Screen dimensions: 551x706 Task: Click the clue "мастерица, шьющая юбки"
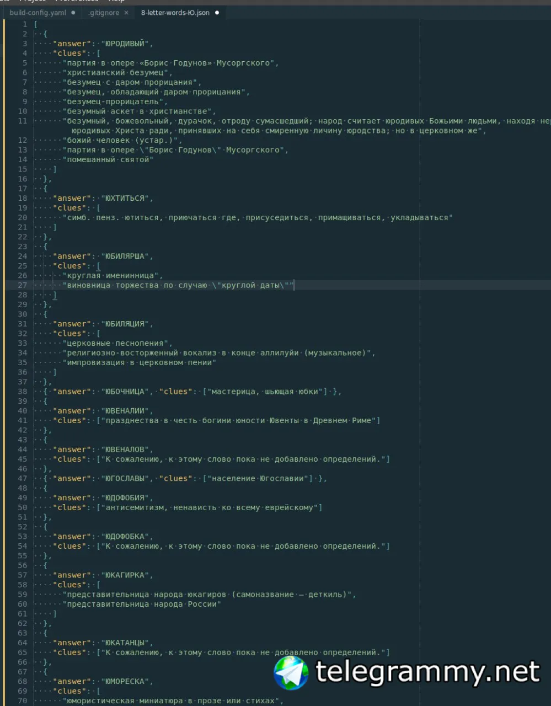point(265,391)
